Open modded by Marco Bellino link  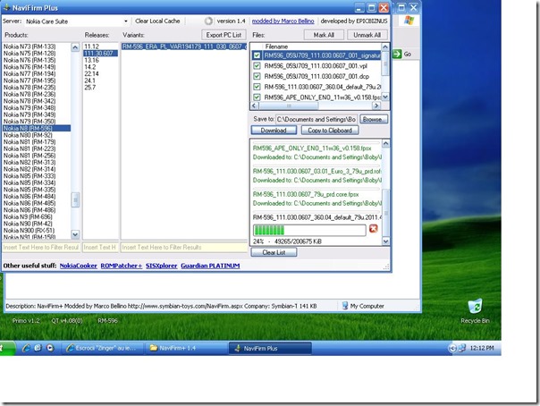coord(283,21)
